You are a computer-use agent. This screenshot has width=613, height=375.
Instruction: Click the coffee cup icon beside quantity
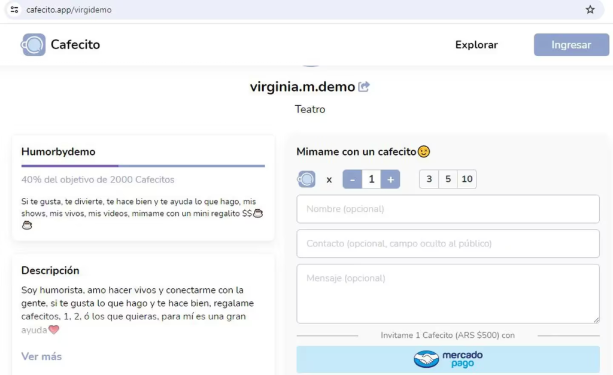(306, 179)
